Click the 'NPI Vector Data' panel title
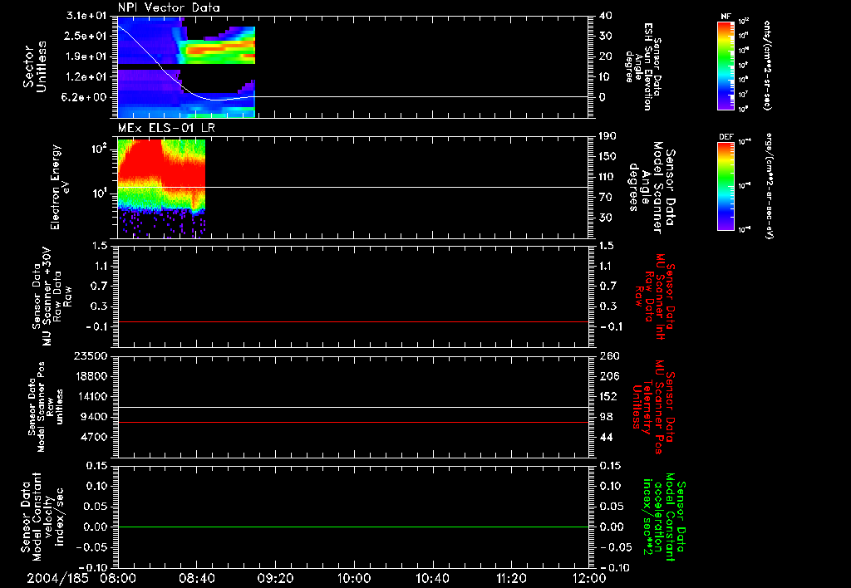Screen dimensions: 851x588 coord(169,7)
